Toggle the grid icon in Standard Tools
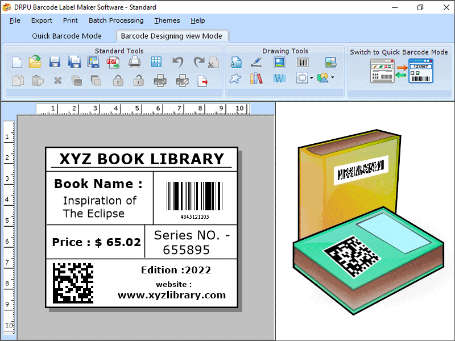The width and height of the screenshot is (455, 341). (156, 62)
